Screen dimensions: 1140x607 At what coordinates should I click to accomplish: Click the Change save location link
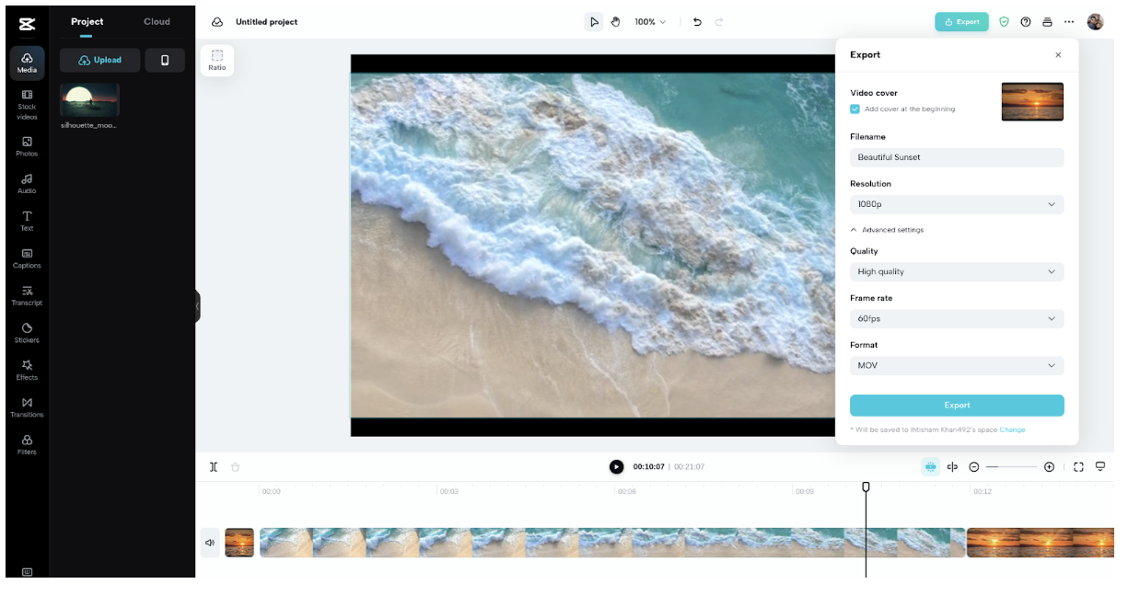pyautogui.click(x=1012, y=429)
